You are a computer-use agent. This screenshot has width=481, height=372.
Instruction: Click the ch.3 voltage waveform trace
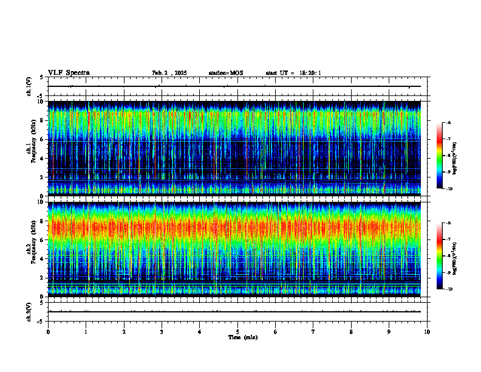click(x=234, y=312)
